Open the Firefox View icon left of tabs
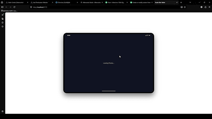 click(x=2, y=2)
